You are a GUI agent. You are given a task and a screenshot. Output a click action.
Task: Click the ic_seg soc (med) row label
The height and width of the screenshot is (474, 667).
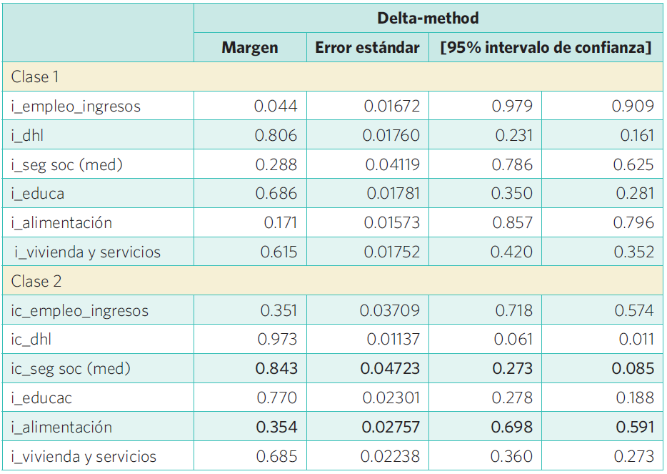[71, 369]
